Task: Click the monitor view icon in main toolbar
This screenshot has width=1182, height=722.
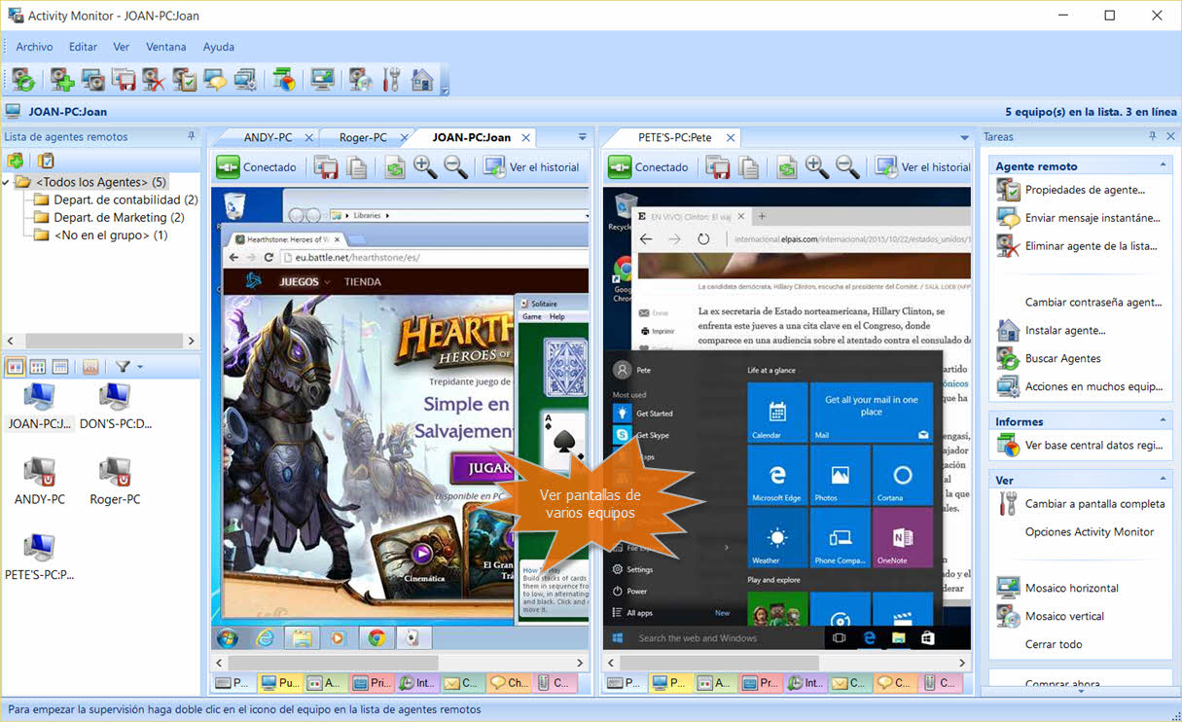Action: [322, 79]
